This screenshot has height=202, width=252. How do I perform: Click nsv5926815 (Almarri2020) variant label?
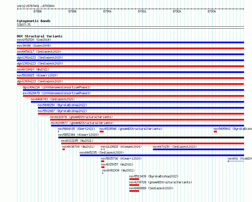(37, 75)
